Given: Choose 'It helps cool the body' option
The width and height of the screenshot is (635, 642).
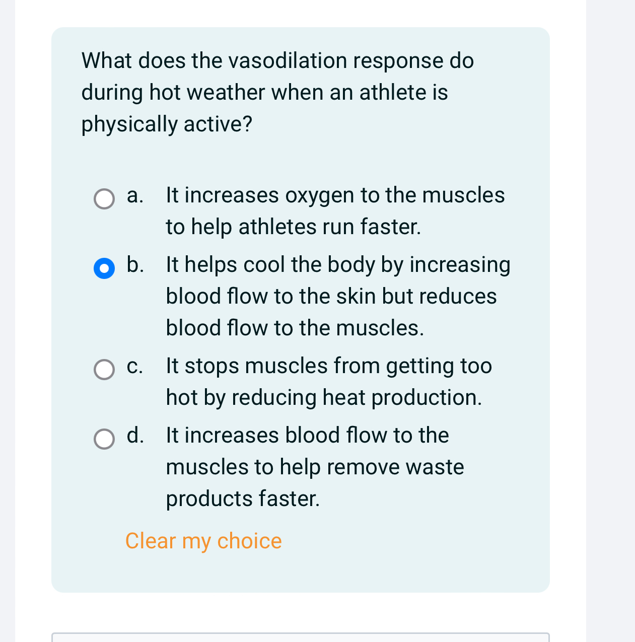Looking at the screenshot, I should [x=337, y=265].
